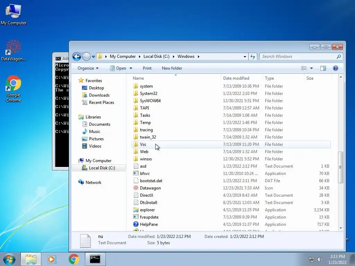Screen dimensions: 355x266
Task: Open Desktop in Favorites
Action: pos(96,88)
